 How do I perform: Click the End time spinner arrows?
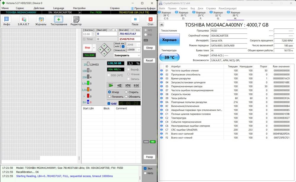[x=93, y=34]
